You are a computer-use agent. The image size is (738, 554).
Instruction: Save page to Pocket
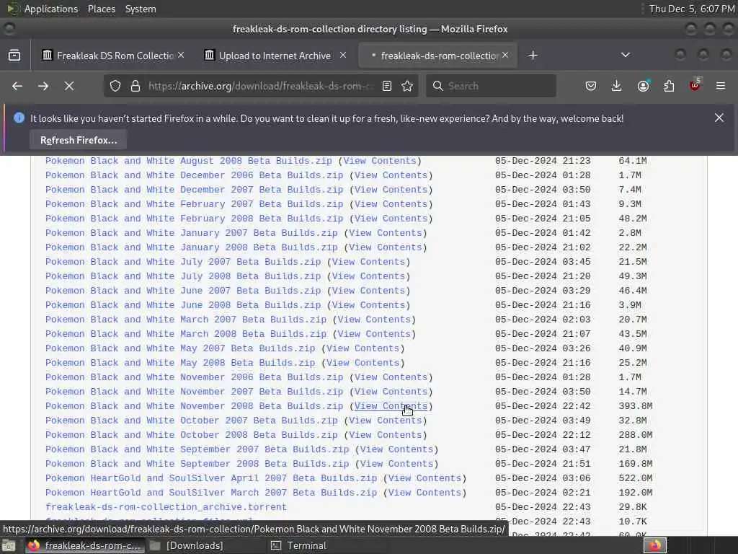[591, 86]
